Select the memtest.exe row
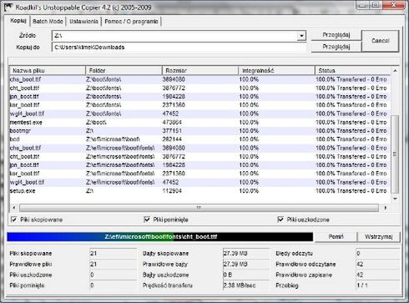 click(x=200, y=122)
